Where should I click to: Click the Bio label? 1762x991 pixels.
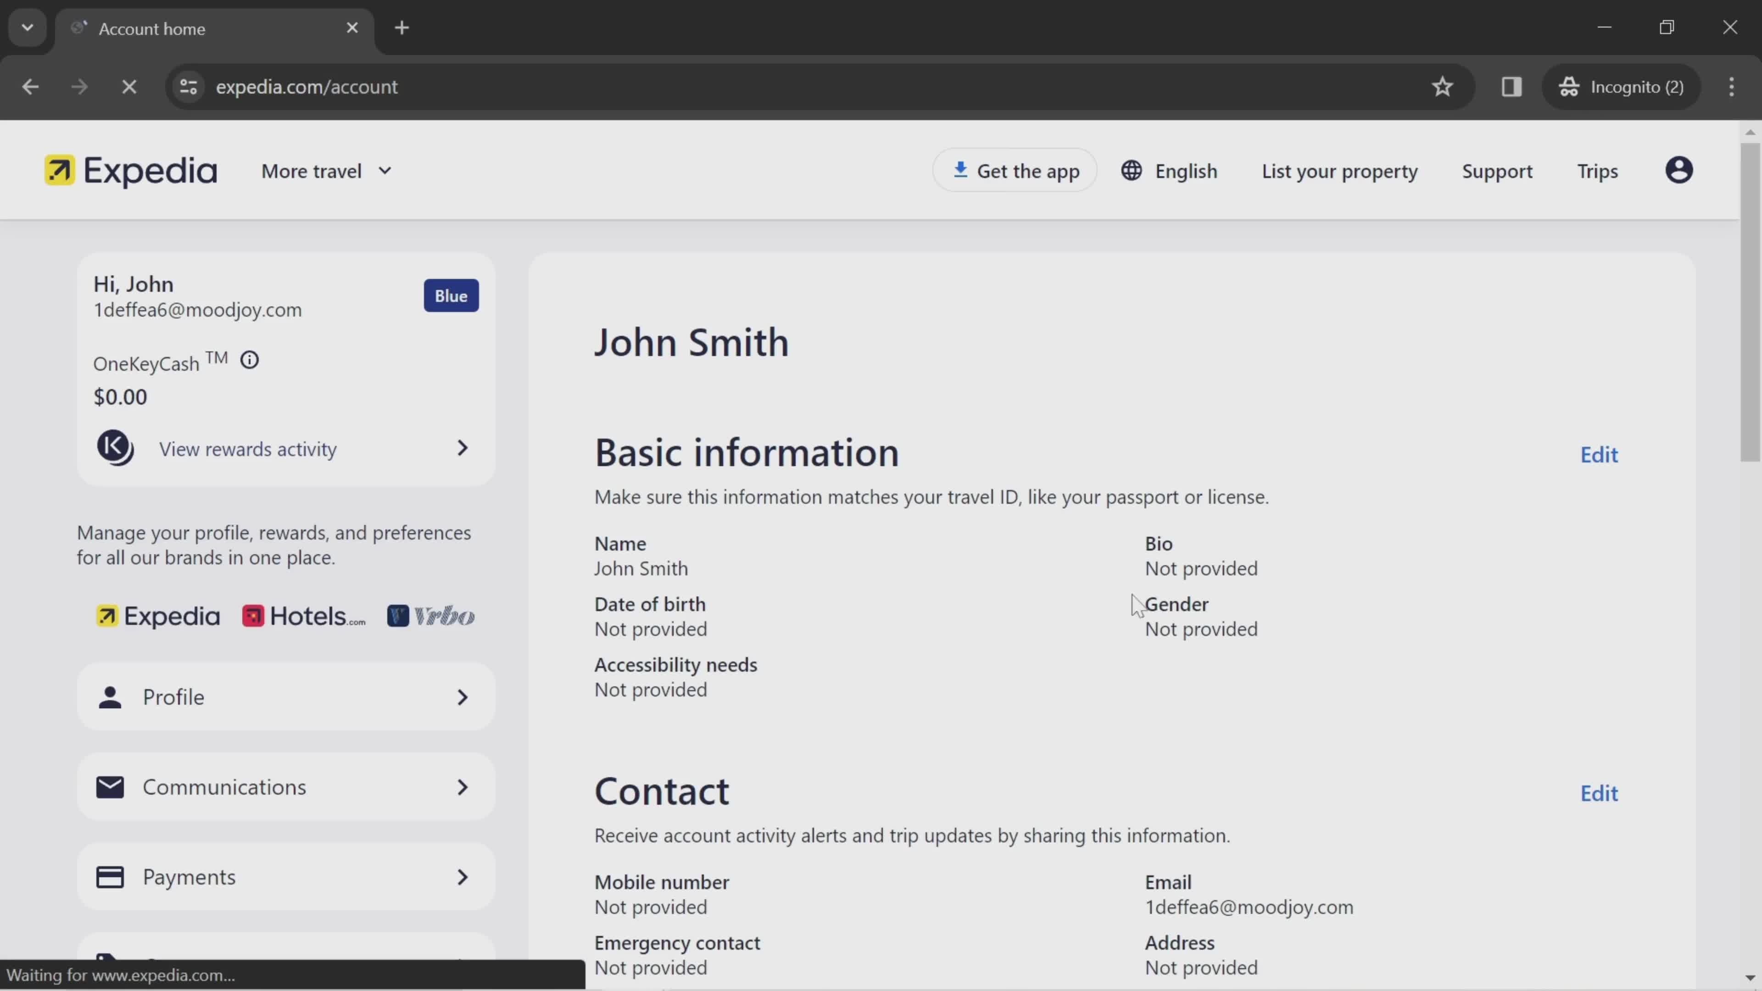1159,544
